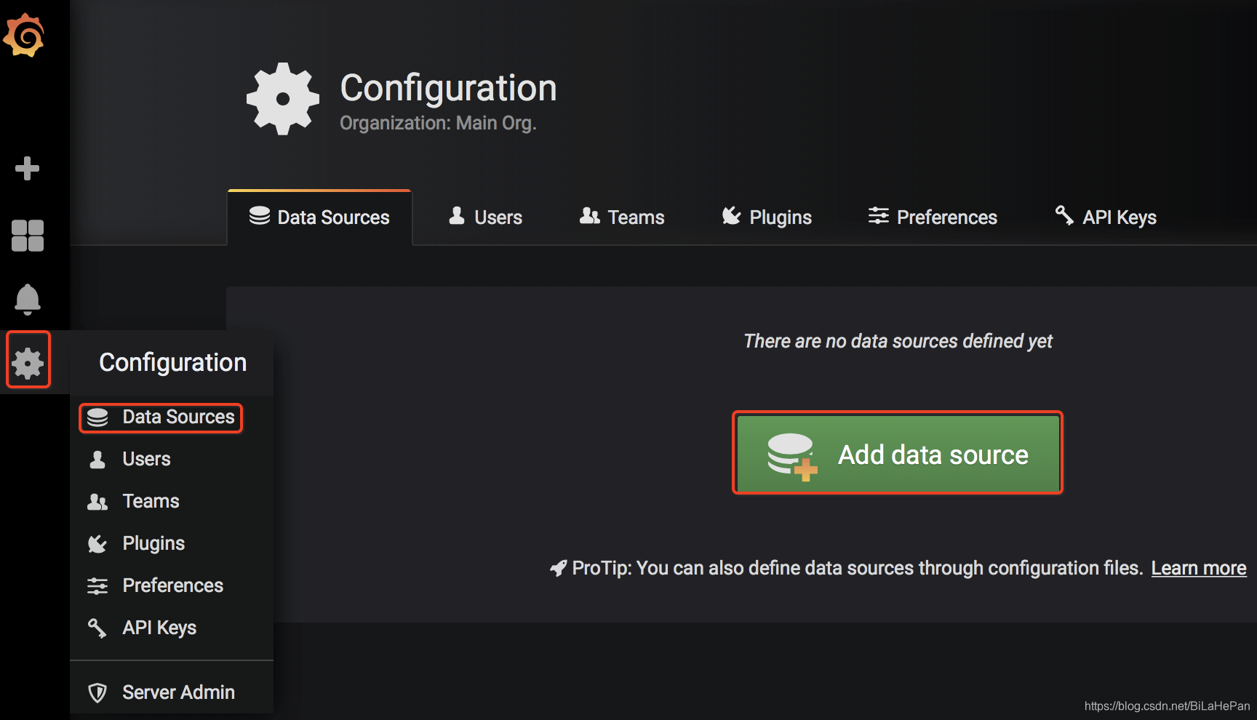Switch to the Teams tab

coord(622,217)
